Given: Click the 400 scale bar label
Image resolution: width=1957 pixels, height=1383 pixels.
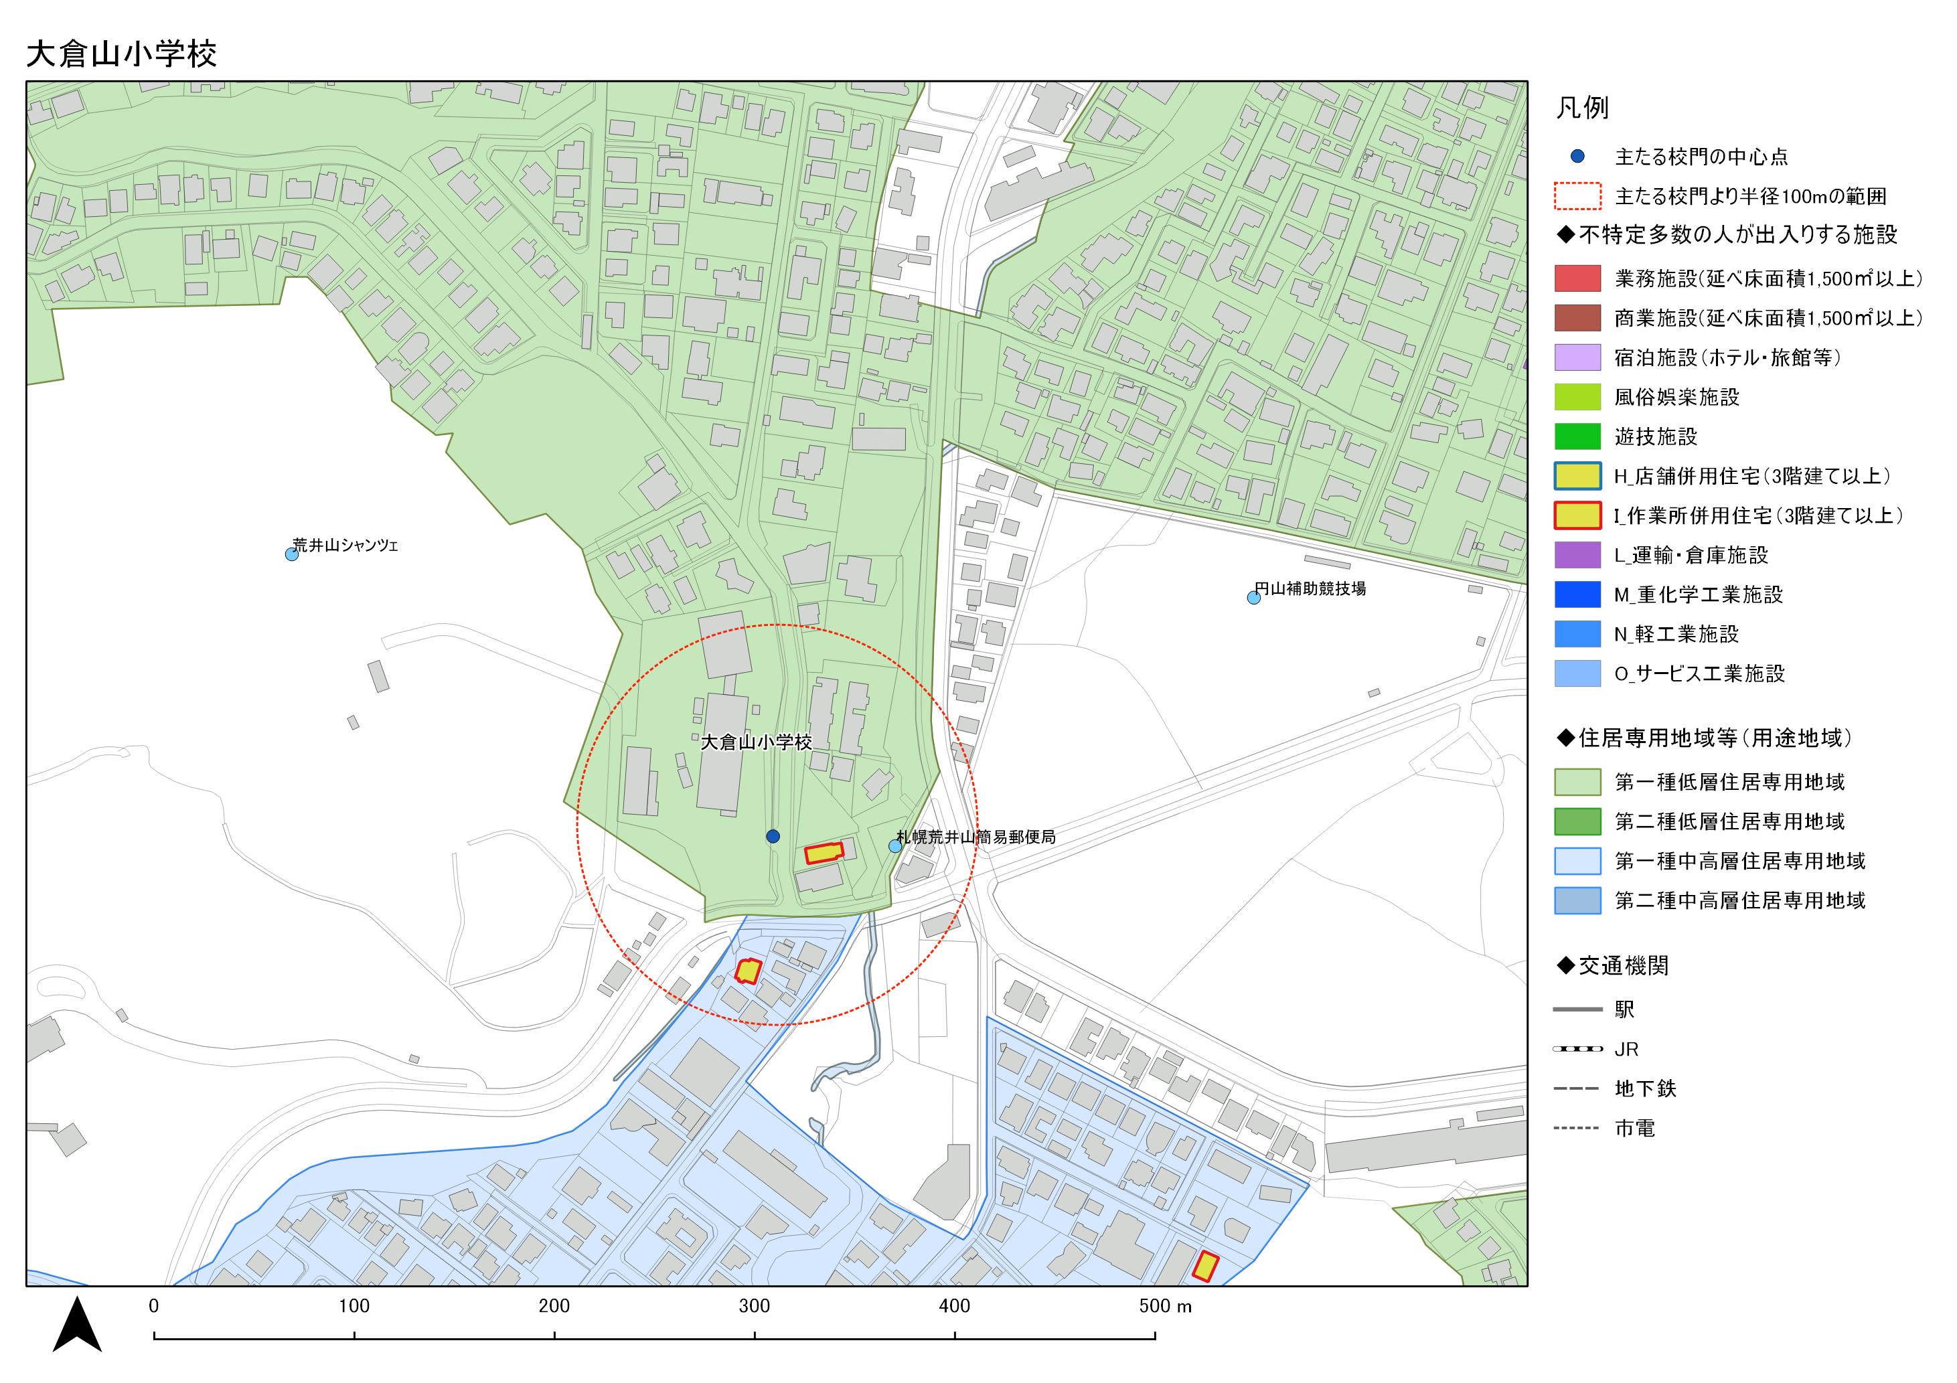Looking at the screenshot, I should point(955,1305).
